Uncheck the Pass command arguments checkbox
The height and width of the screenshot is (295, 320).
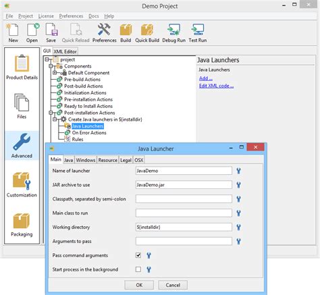pos(138,255)
